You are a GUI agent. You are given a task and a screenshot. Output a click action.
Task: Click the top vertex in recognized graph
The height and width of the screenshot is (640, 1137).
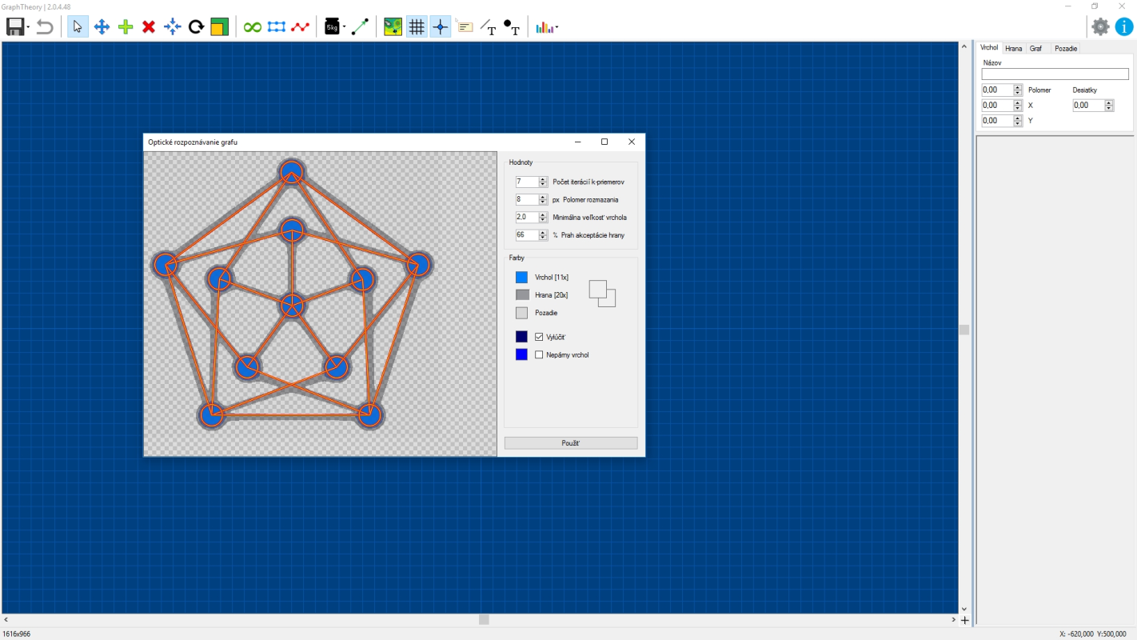pyautogui.click(x=292, y=171)
